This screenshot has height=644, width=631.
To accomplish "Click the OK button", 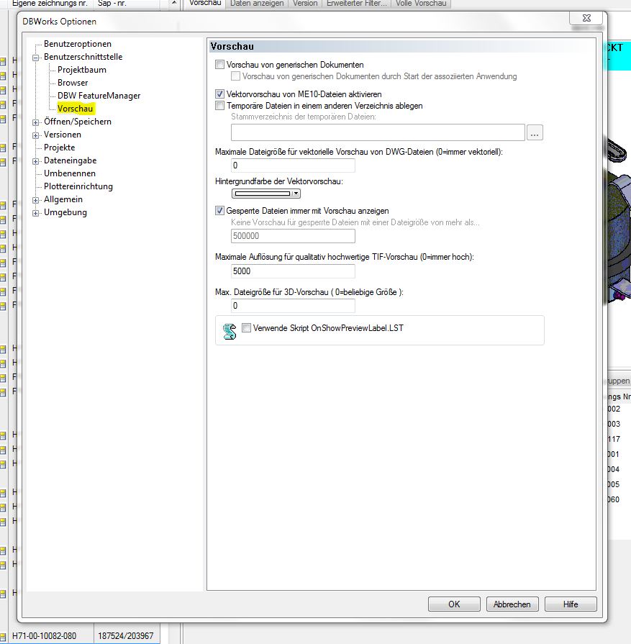I will click(x=454, y=604).
